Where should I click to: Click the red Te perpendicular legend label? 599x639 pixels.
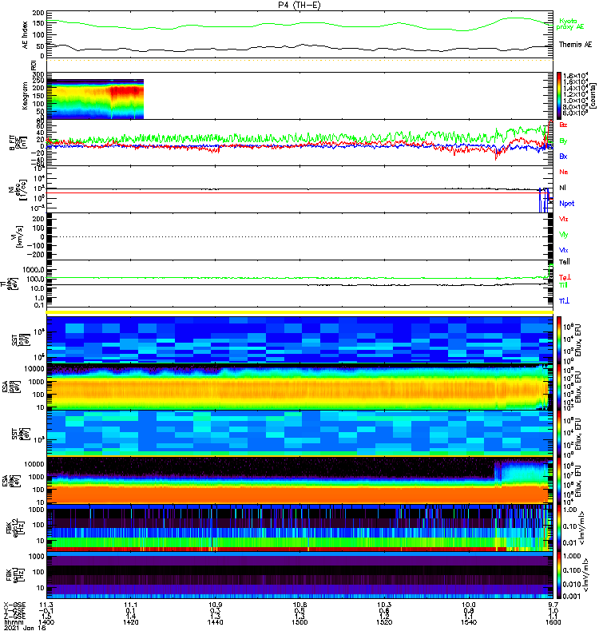(565, 277)
